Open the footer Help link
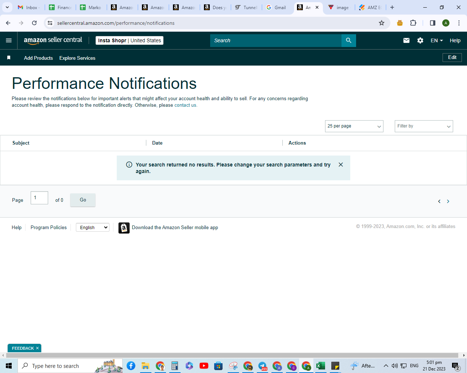 pyautogui.click(x=16, y=227)
